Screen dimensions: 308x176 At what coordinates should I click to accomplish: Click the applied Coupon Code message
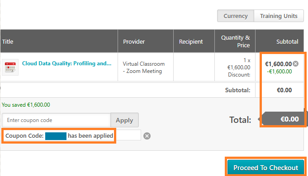59,136
